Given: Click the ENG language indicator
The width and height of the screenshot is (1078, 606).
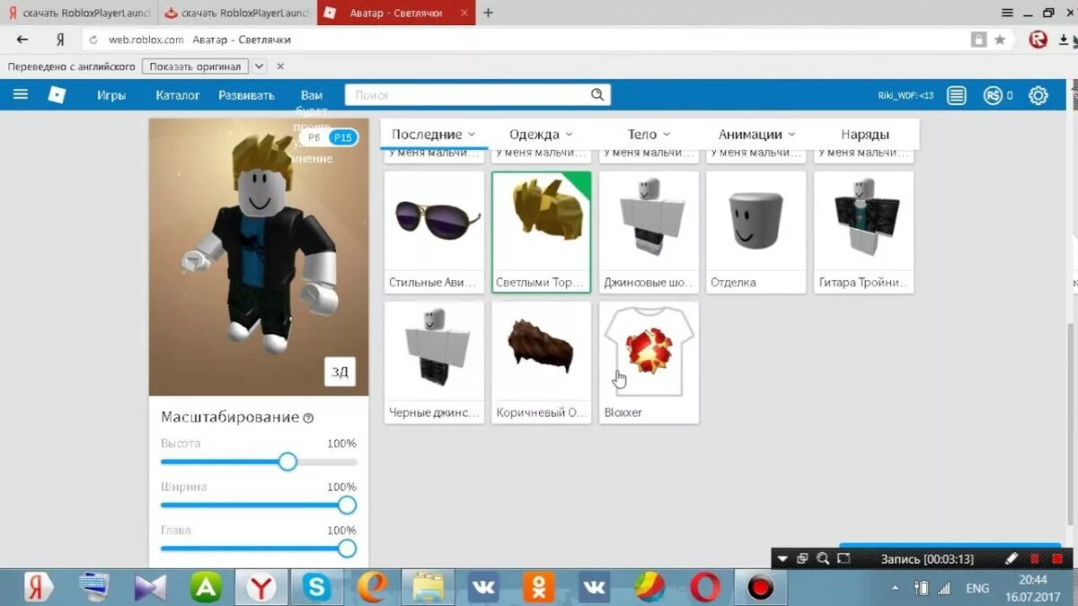Looking at the screenshot, I should (x=977, y=588).
